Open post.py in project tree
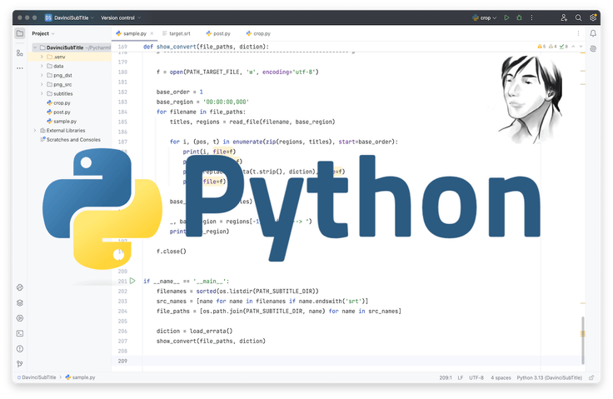Screen dimensions: 613x399 pyautogui.click(x=62, y=112)
